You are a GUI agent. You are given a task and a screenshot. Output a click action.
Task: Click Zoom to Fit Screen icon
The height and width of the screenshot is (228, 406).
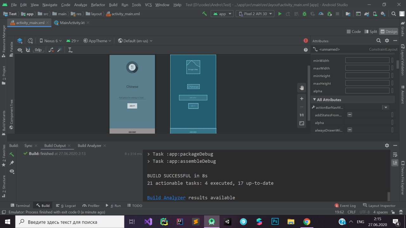point(302,123)
